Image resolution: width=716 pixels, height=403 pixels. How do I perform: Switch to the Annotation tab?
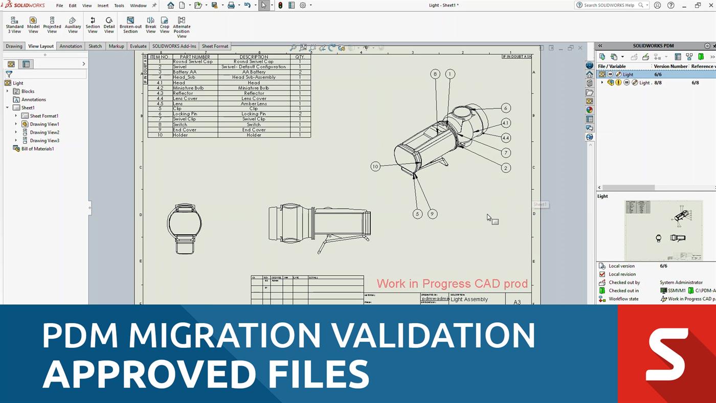click(71, 46)
